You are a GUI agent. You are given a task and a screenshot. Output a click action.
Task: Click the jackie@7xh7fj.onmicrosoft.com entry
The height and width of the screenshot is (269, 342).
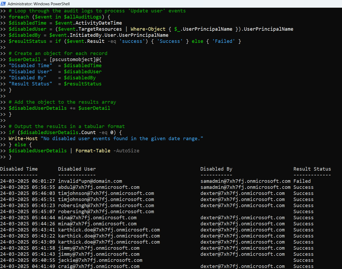point(100,260)
